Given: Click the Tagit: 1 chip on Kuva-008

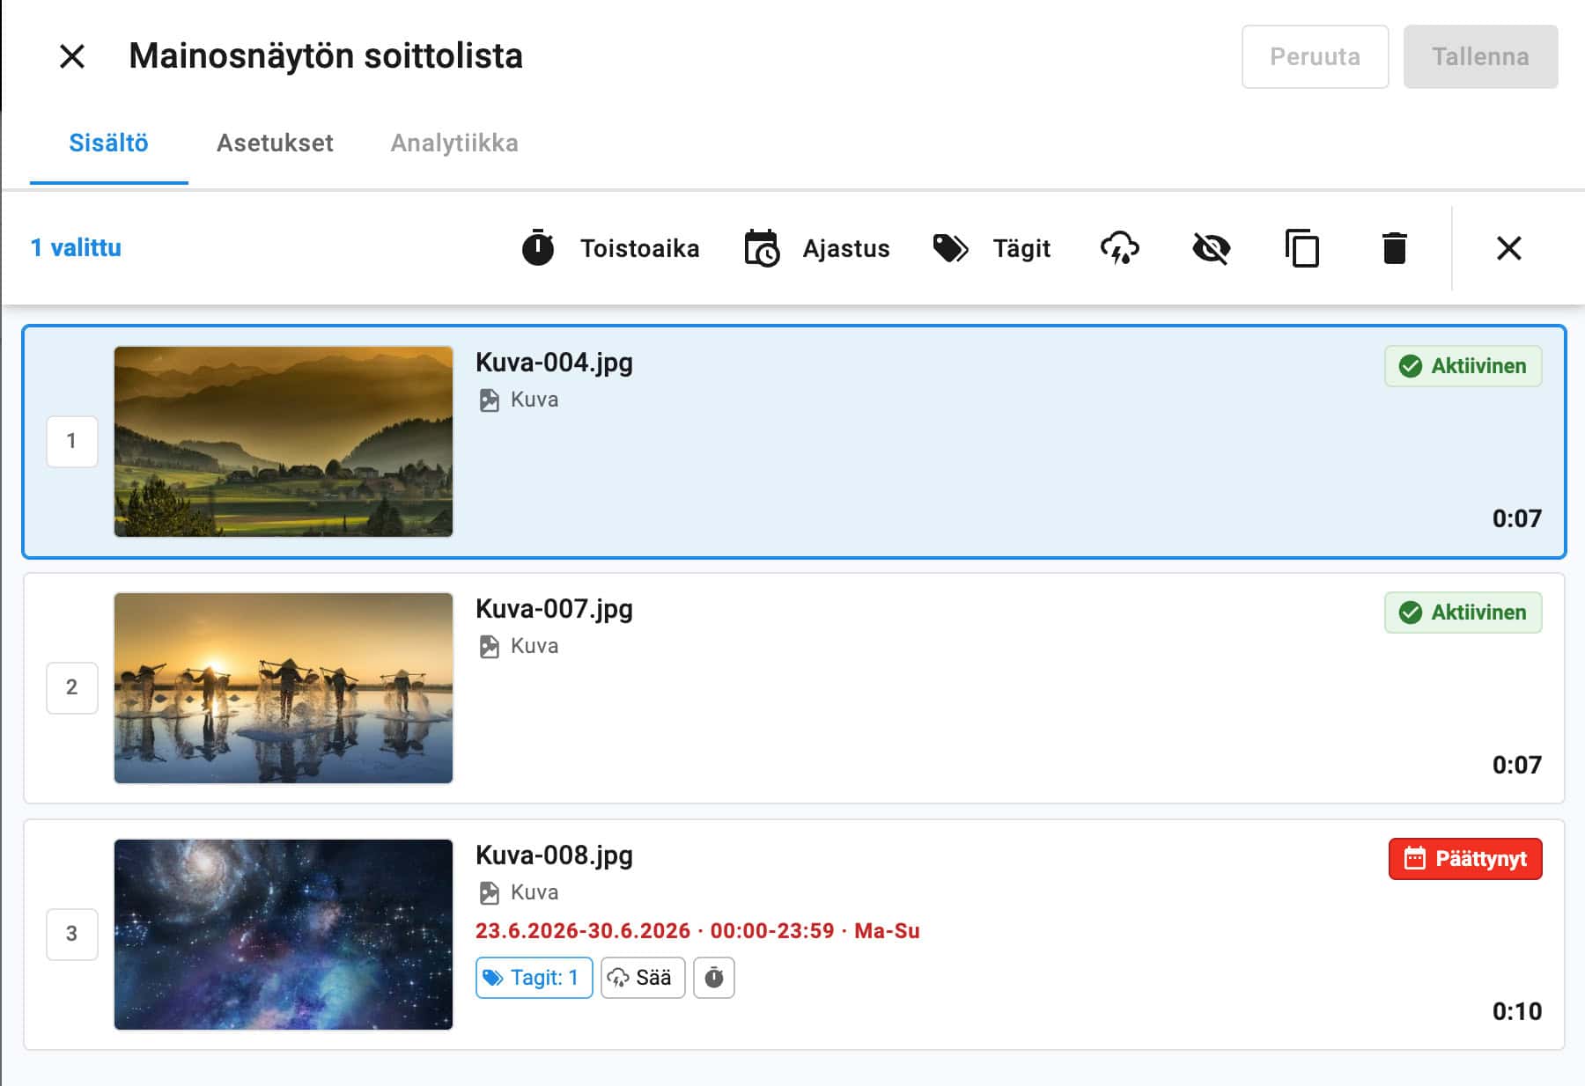Looking at the screenshot, I should click(x=534, y=978).
